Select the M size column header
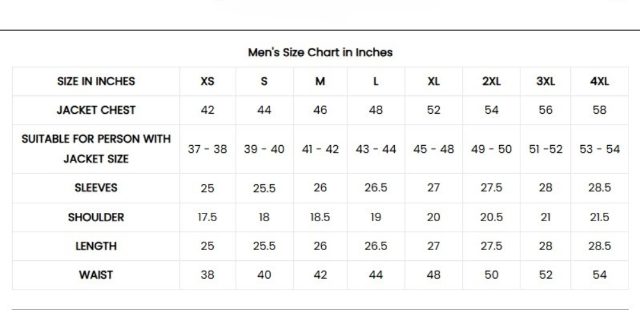Image resolution: width=640 pixels, height=312 pixels. [320, 81]
